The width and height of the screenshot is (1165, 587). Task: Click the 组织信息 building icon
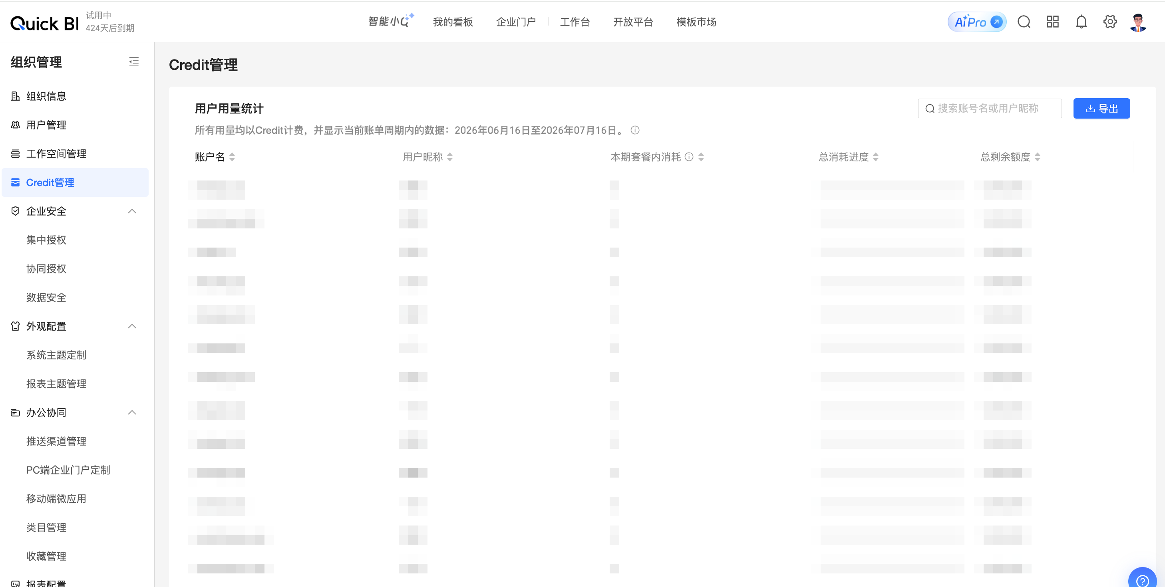click(x=15, y=96)
